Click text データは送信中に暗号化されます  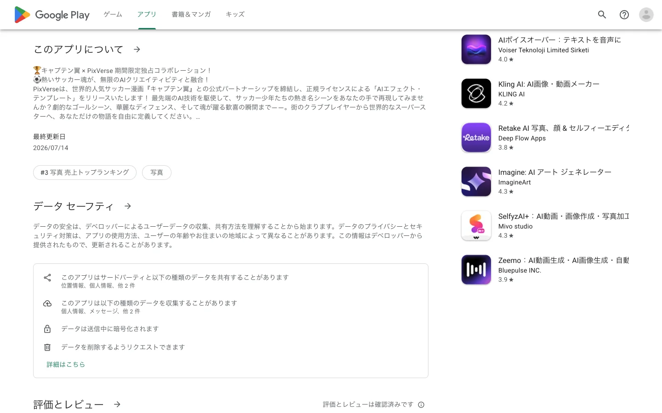coord(110,329)
